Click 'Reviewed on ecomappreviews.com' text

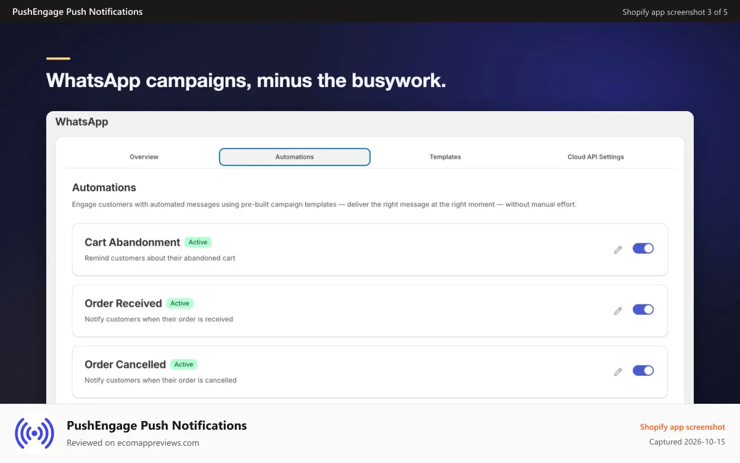pyautogui.click(x=133, y=443)
